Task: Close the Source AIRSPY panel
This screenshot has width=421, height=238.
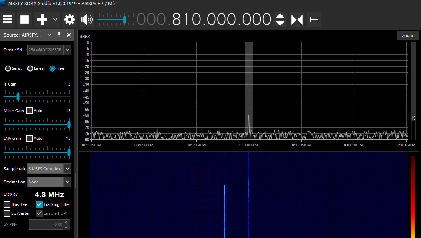Action: click(x=69, y=35)
